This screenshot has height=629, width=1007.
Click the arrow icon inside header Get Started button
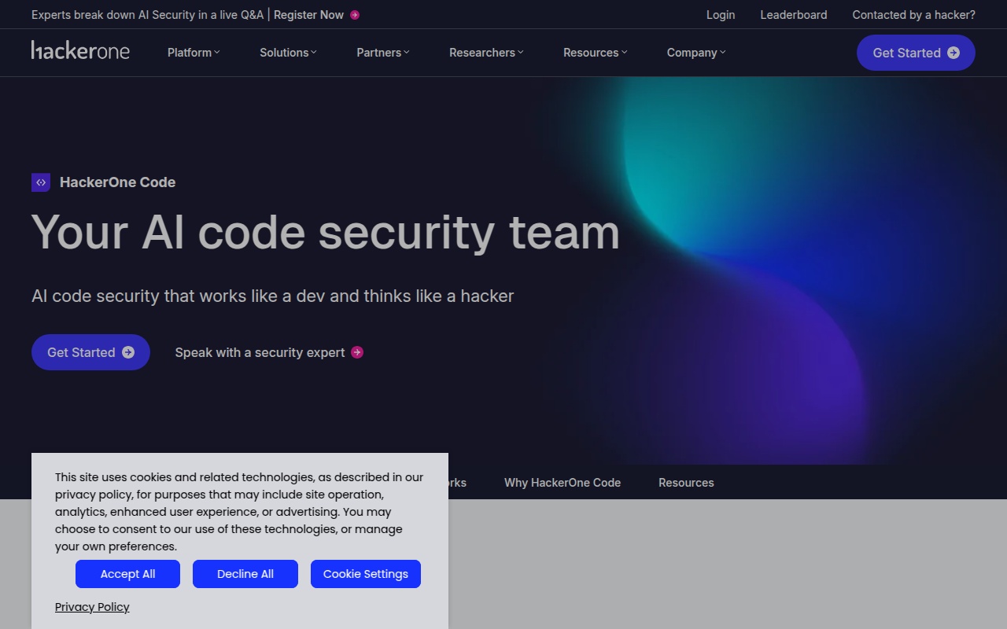click(x=954, y=53)
